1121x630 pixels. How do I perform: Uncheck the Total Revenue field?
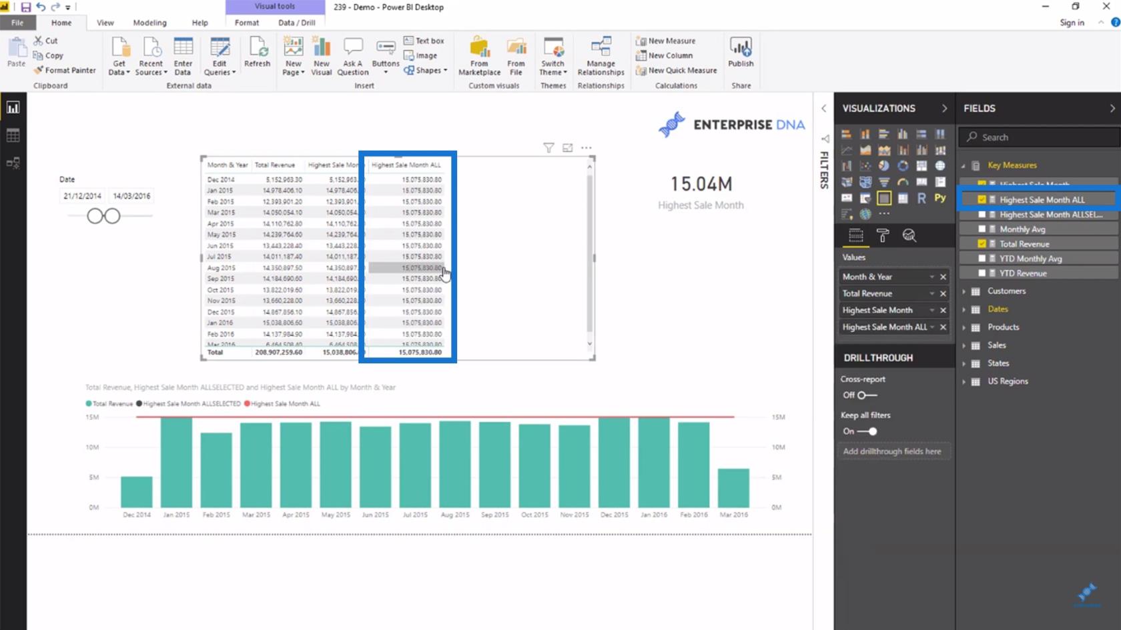[x=982, y=244]
